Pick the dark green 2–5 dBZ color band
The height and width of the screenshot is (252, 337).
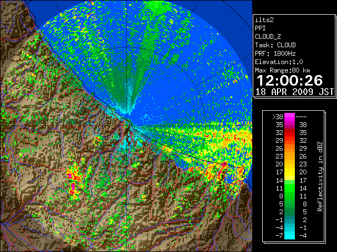(x=290, y=212)
